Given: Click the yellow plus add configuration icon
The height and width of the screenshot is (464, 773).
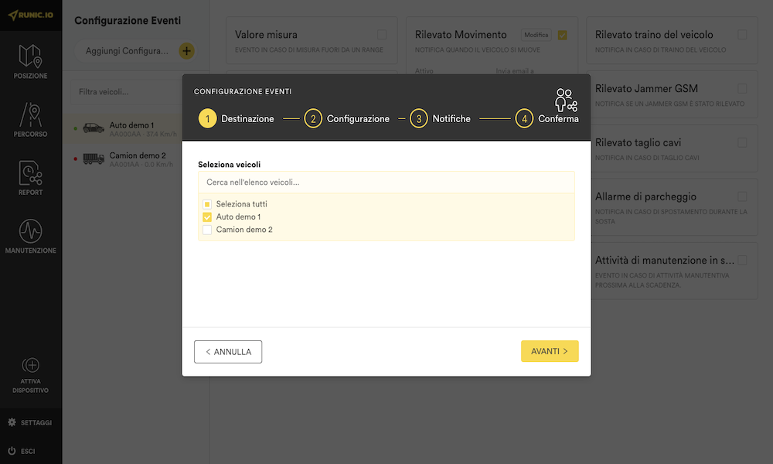Looking at the screenshot, I should click(x=186, y=51).
